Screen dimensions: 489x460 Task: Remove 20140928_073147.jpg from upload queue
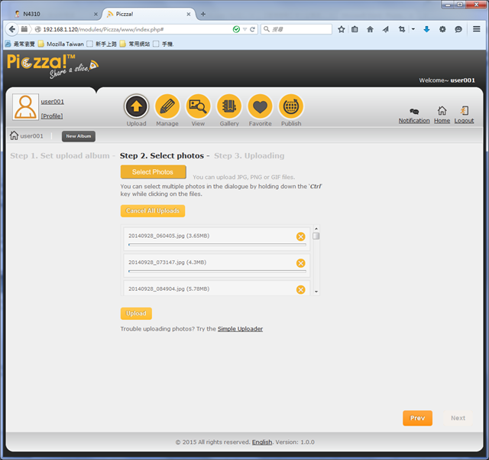(300, 263)
